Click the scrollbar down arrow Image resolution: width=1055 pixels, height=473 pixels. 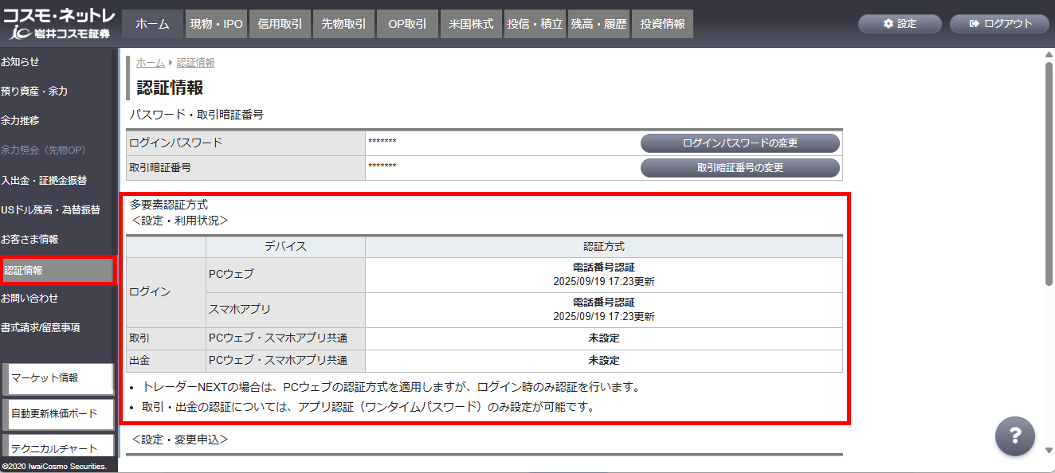pyautogui.click(x=1049, y=450)
